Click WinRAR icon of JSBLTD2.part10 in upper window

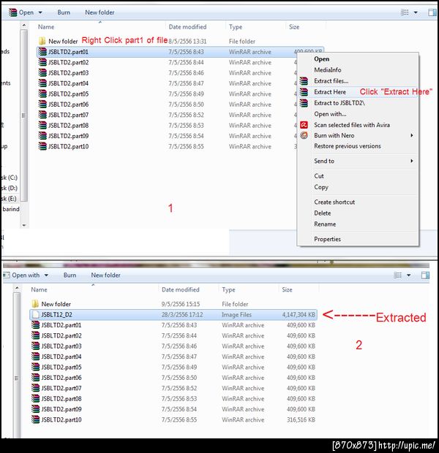pos(42,146)
